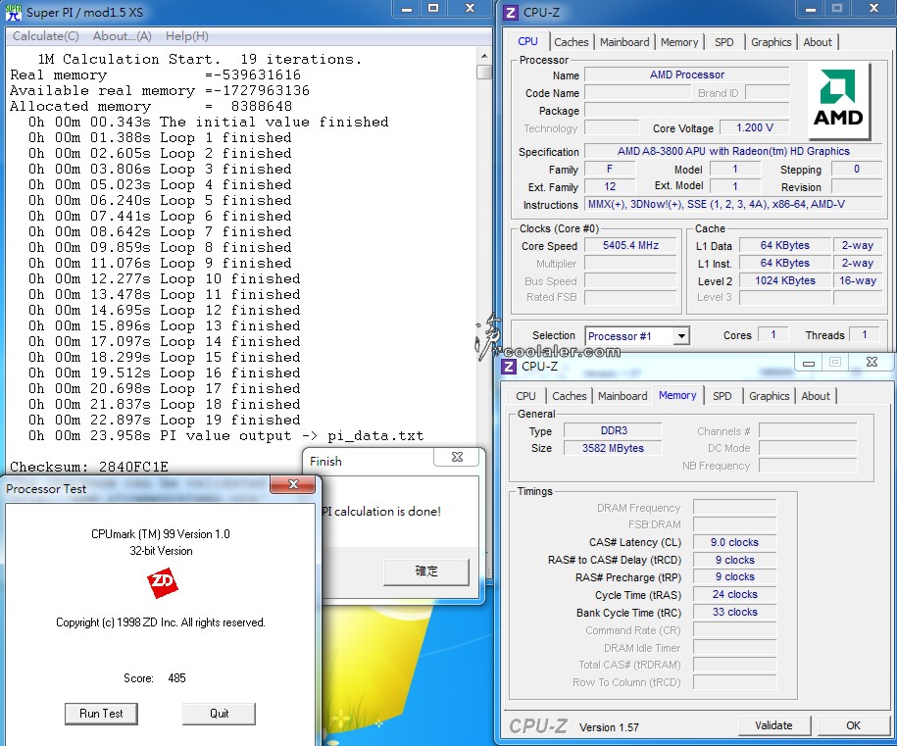The height and width of the screenshot is (746, 897).
Task: Minimize the lower CPU-Z Memory window
Action: [809, 362]
